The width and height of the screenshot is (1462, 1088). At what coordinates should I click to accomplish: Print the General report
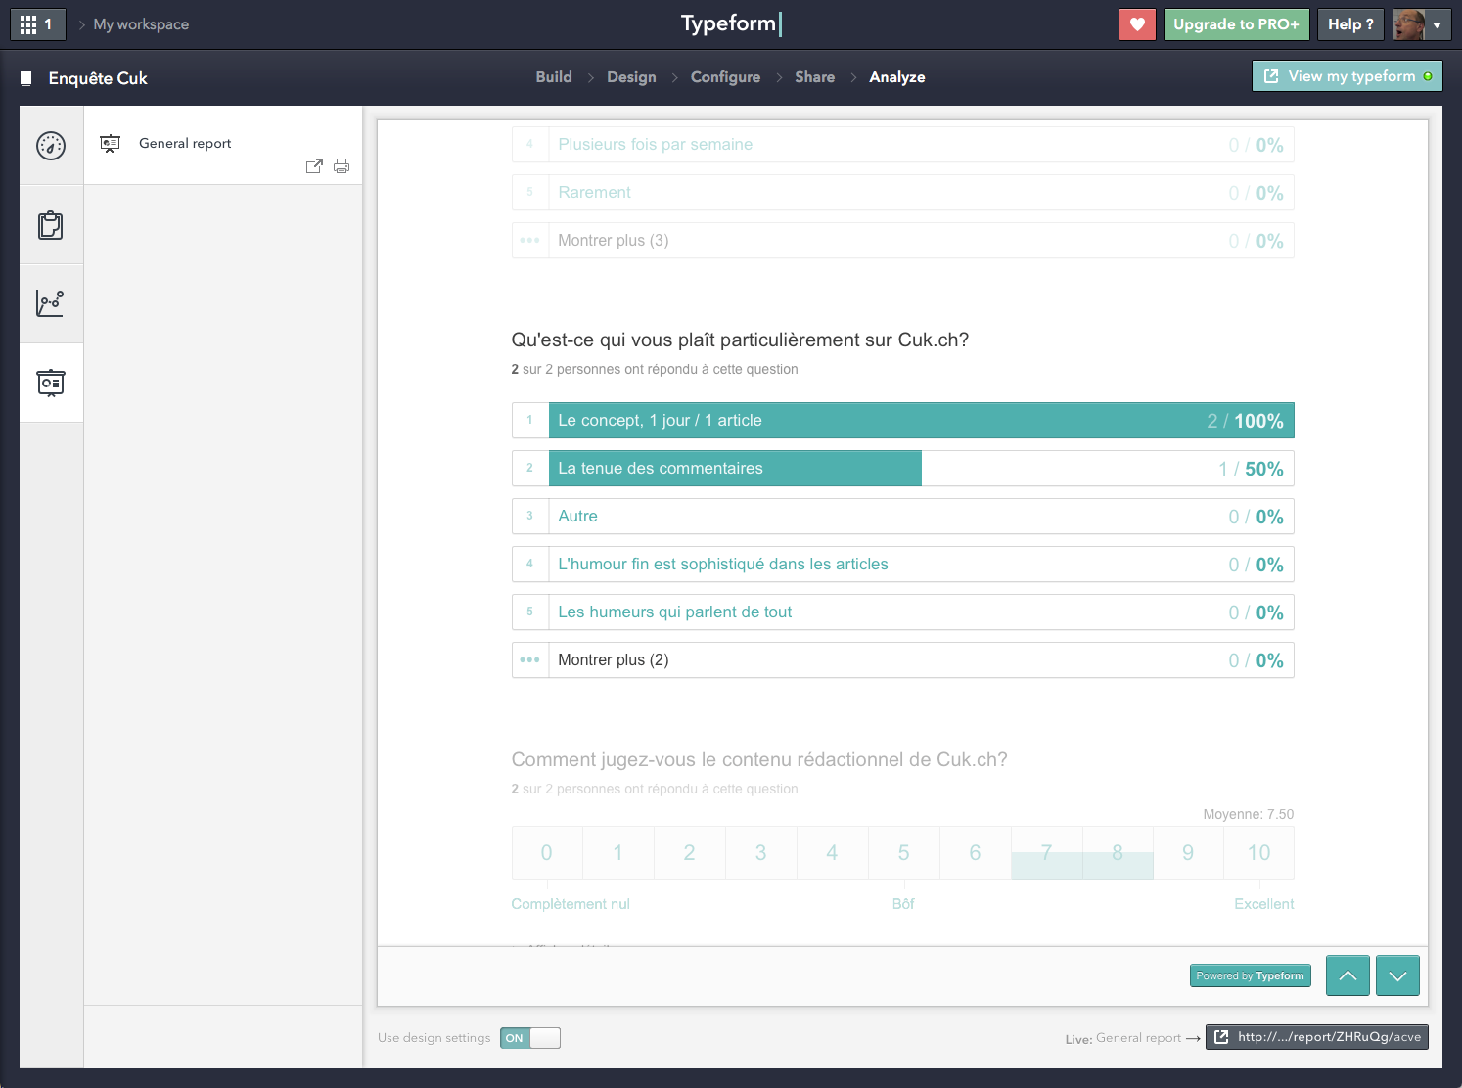click(342, 166)
